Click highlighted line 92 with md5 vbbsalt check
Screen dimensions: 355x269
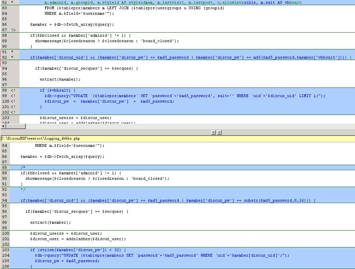point(191,57)
